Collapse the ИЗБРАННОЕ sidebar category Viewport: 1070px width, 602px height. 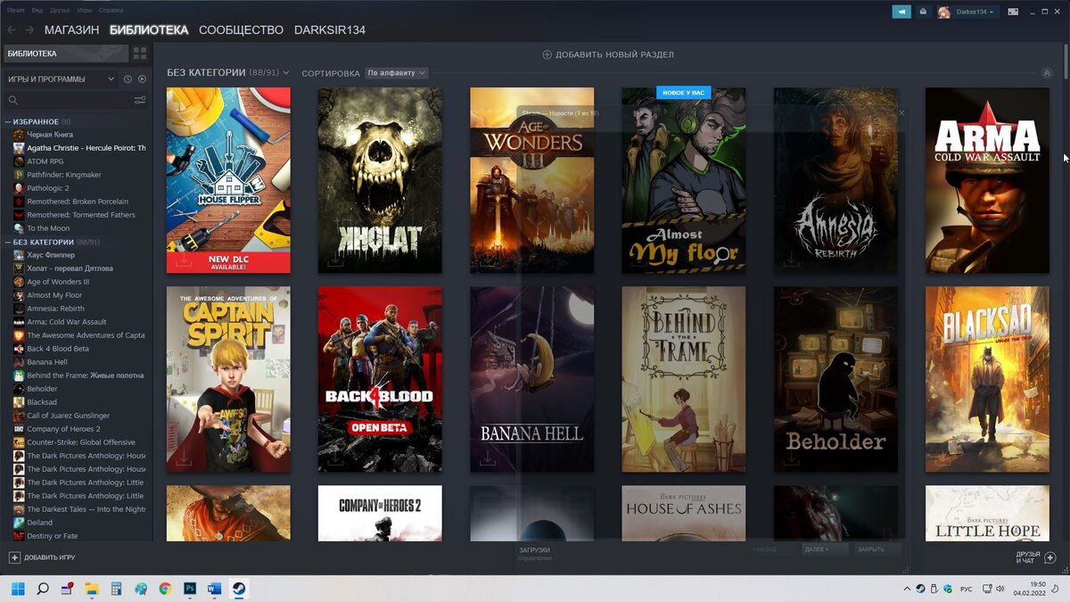click(8, 121)
